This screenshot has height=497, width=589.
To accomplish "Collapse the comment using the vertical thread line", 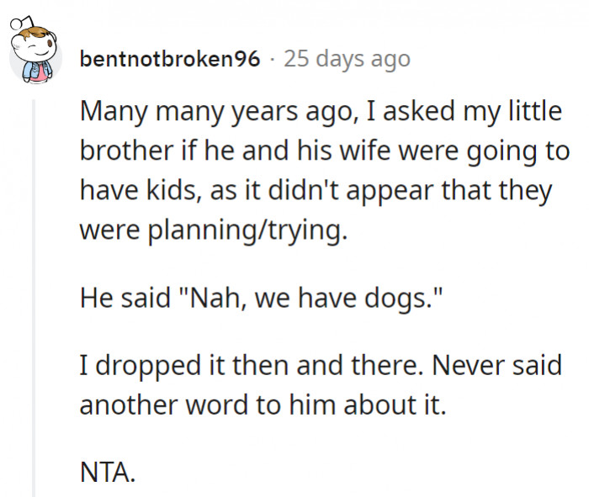I will (x=34, y=252).
